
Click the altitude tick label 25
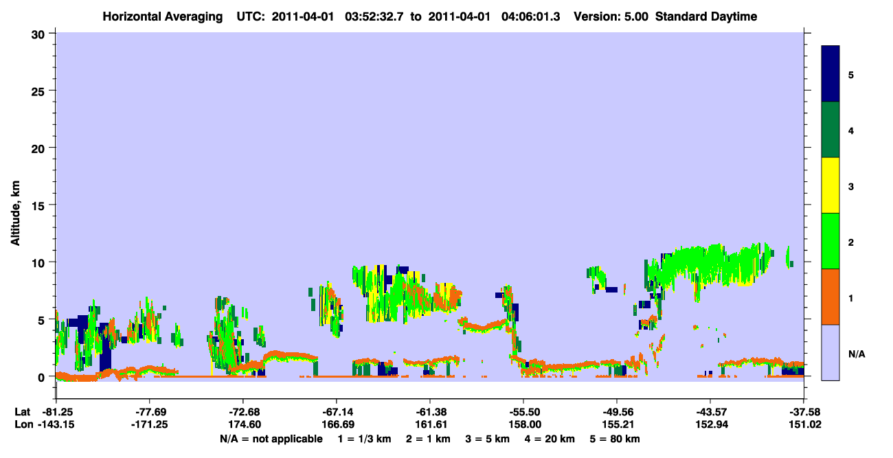coord(40,91)
